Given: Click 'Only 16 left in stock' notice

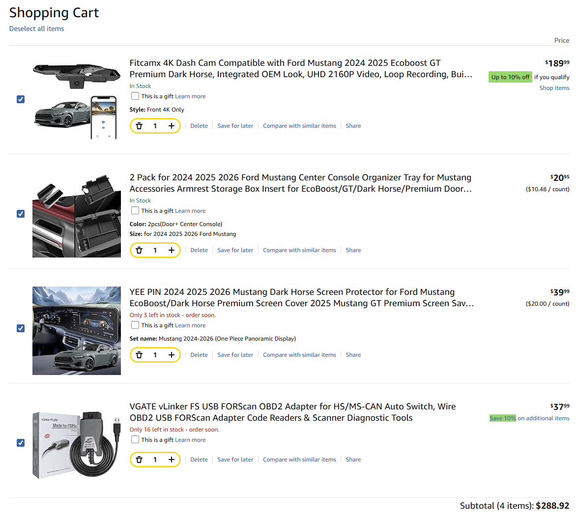Looking at the screenshot, I should [174, 430].
